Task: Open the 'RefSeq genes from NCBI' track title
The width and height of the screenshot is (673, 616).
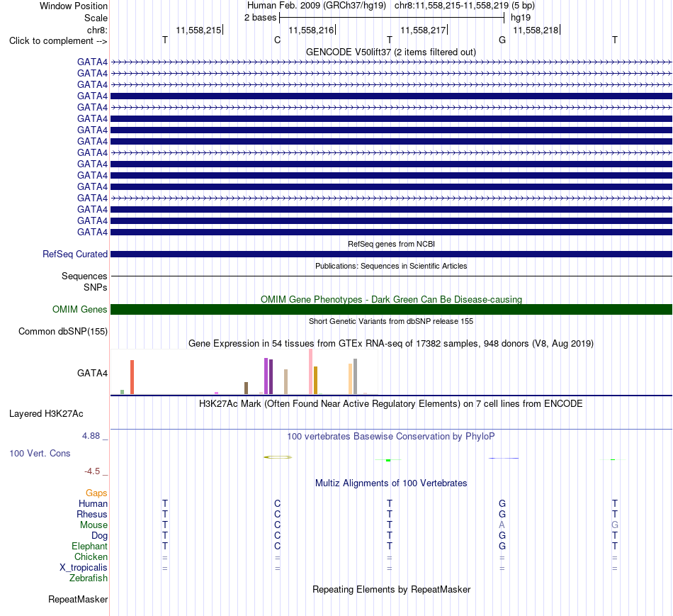Action: coord(391,244)
